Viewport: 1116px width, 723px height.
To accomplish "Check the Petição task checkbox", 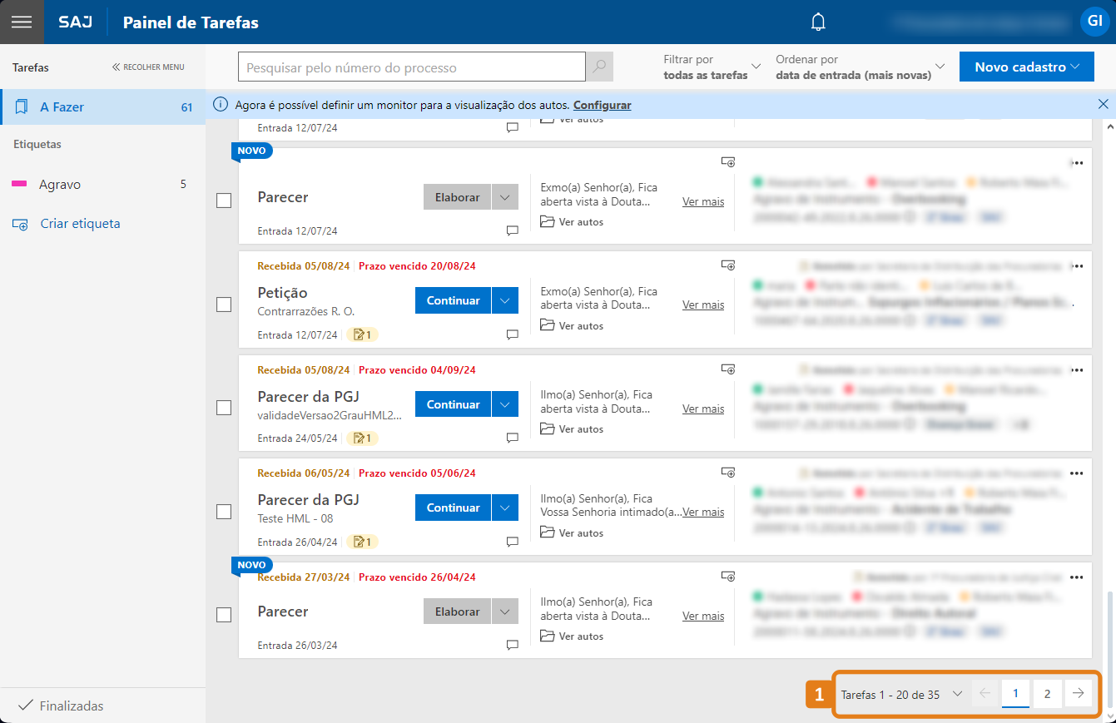I will (x=224, y=305).
